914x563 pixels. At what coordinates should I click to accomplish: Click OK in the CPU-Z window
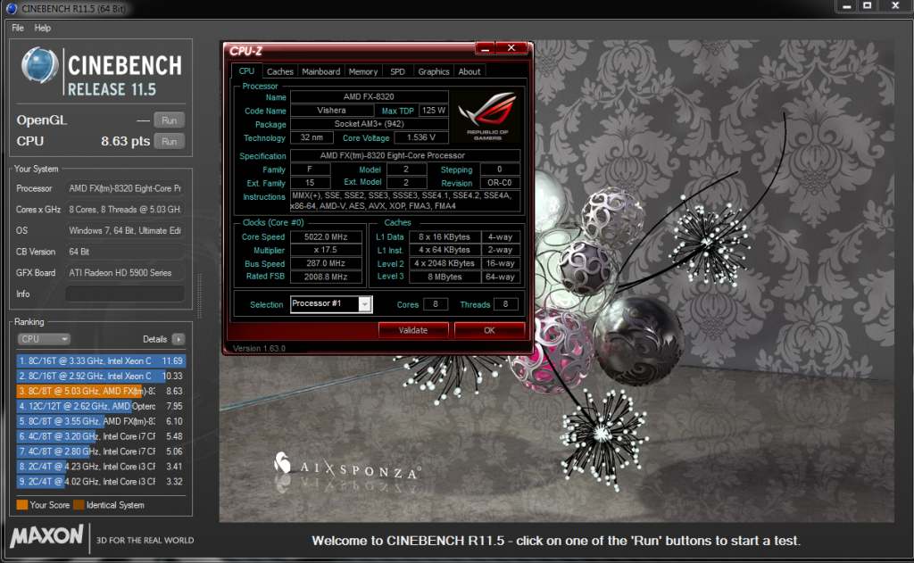(x=489, y=330)
